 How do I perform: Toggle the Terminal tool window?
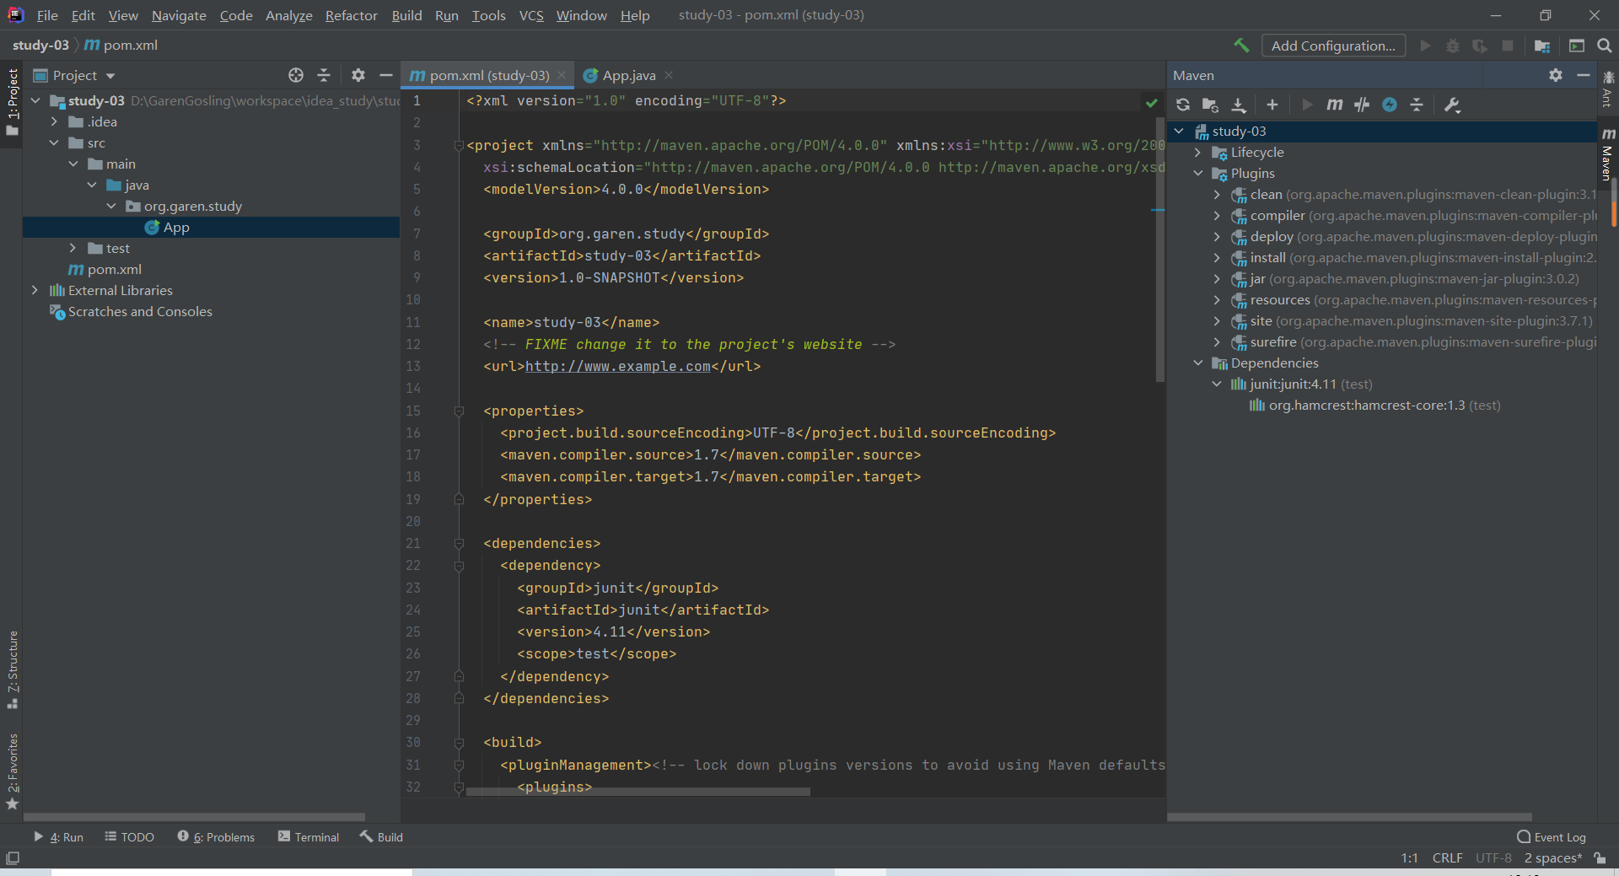[309, 837]
